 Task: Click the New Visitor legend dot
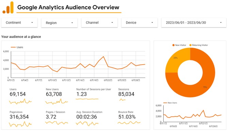click(173, 45)
